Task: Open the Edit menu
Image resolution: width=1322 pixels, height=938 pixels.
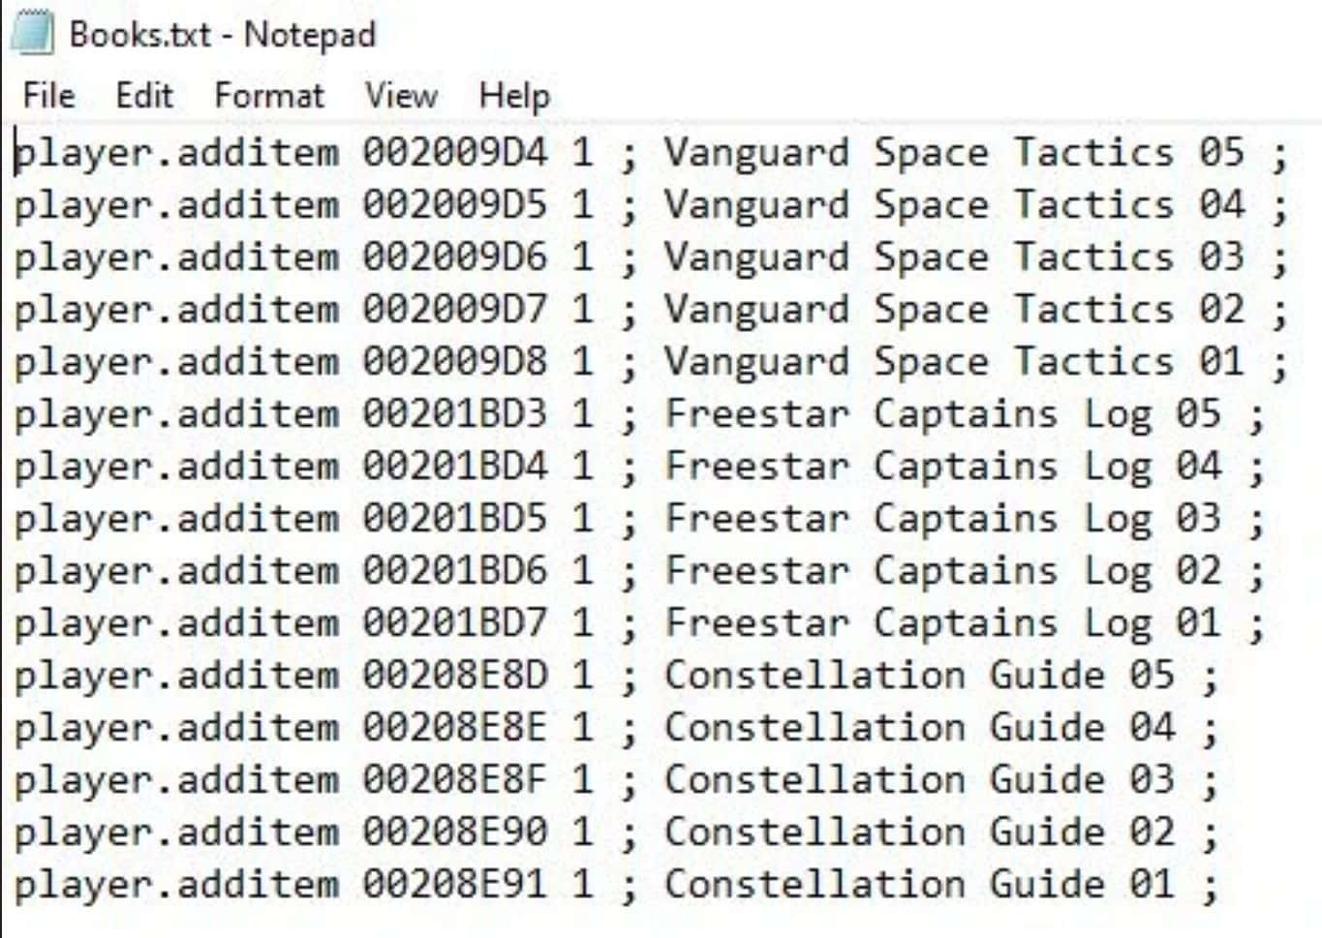Action: coord(144,94)
